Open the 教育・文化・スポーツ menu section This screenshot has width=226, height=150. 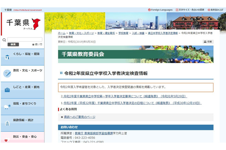click(x=23, y=74)
